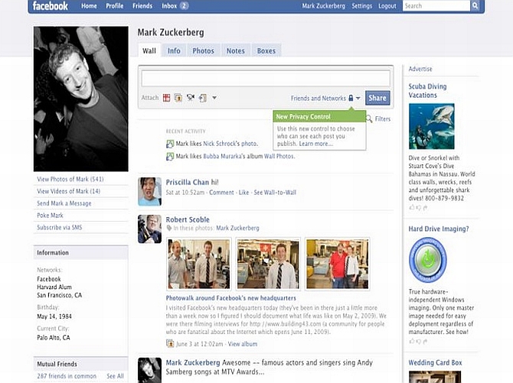The width and height of the screenshot is (513, 383).
Task: Click the album icon beside June 3 timestamp
Action: click(170, 343)
